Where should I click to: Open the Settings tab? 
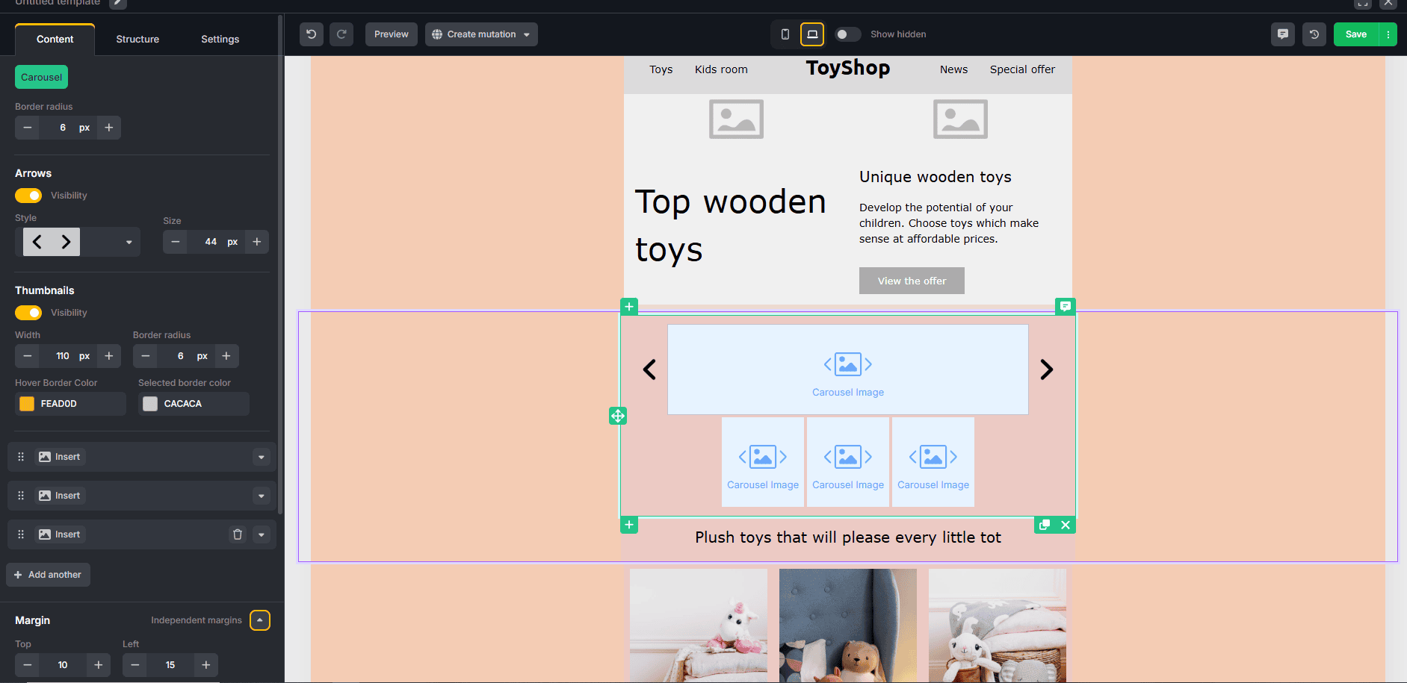(220, 39)
